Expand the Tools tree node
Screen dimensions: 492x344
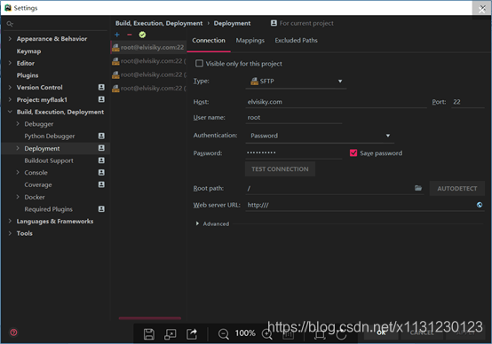coord(10,233)
